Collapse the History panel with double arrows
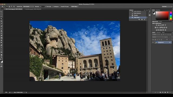 pos(144,10)
